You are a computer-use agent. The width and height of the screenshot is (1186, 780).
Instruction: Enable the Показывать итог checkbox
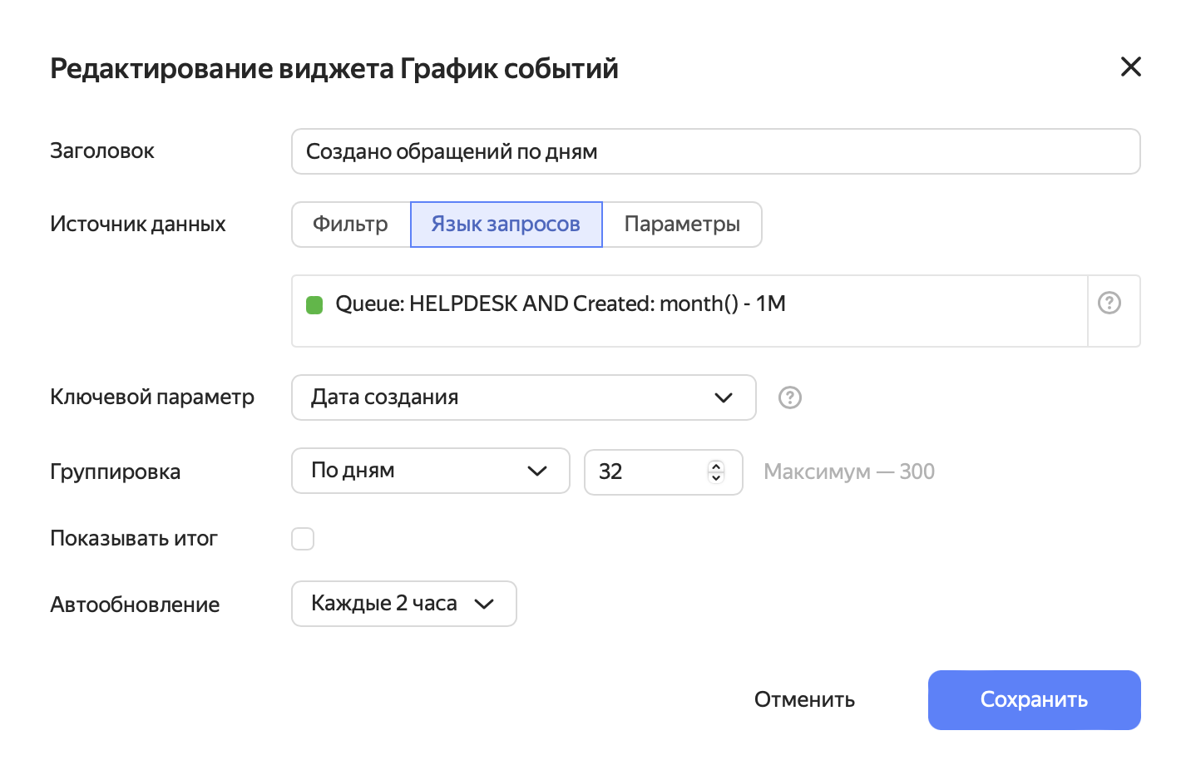click(x=303, y=539)
